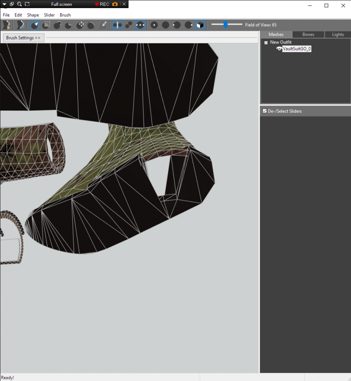Select the Mask brush tool
The image size is (351, 381).
tap(46, 25)
